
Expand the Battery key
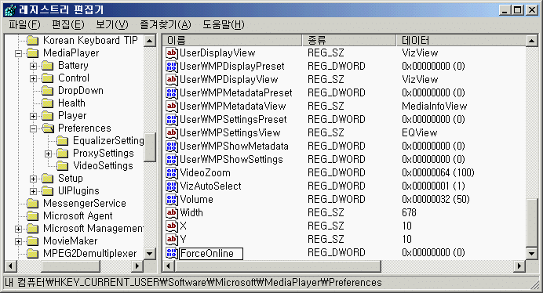(33, 66)
